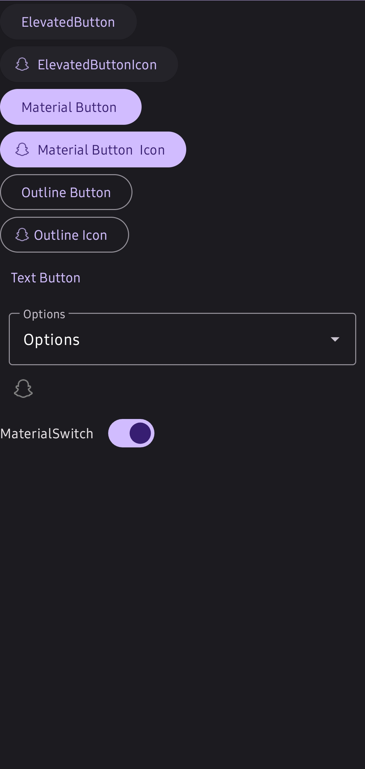This screenshot has width=365, height=769.
Task: Select the MaterialSwitch text label
Action: 47,433
